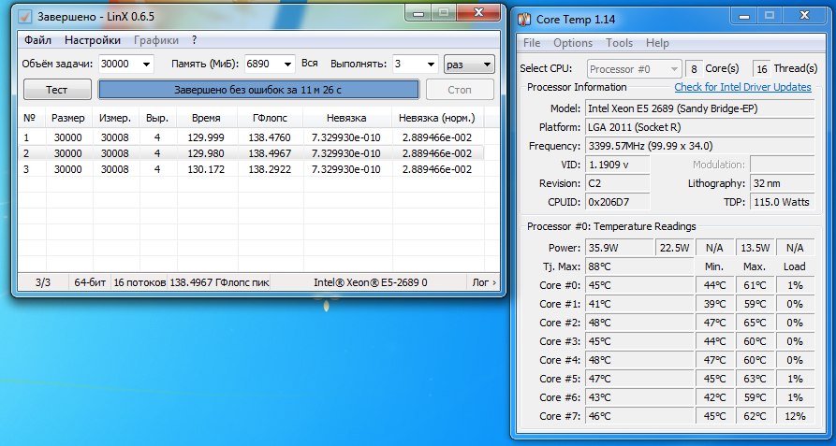Click the Tj. Max value 88°C
Screen dimensions: 836x446
coord(639,266)
